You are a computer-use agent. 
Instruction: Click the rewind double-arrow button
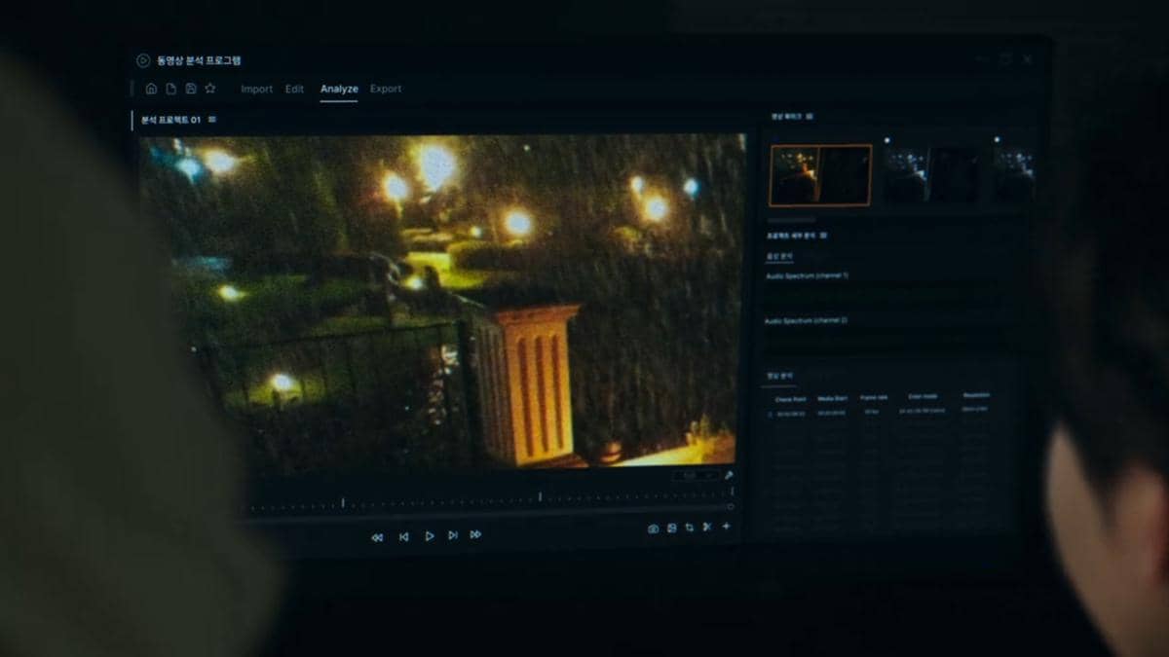click(377, 536)
